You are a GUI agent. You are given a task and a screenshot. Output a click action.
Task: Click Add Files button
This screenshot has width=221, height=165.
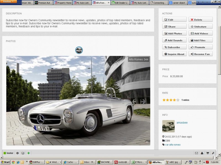click(x=201, y=40)
